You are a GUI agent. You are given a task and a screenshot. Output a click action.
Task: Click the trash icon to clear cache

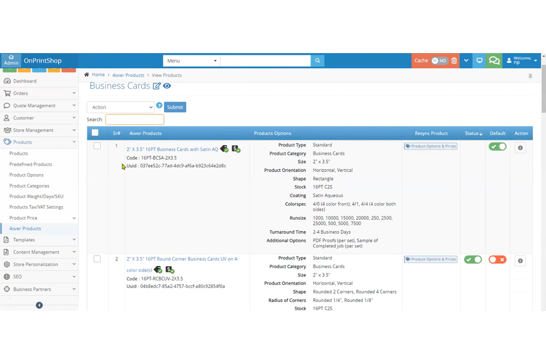tap(454, 60)
